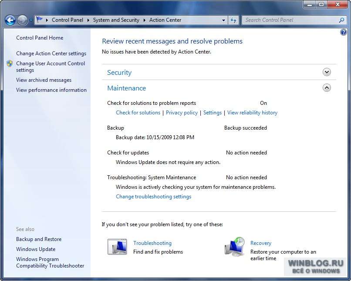Image resolution: width=351 pixels, height=281 pixels.
Task: Click Control Panel in the breadcrumb
Action: pos(67,20)
